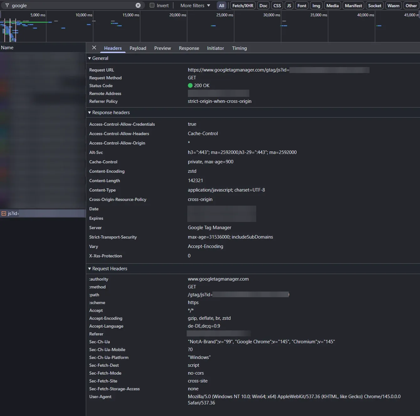
Task: Click the green status dot next to 200 OK
Action: coord(190,85)
